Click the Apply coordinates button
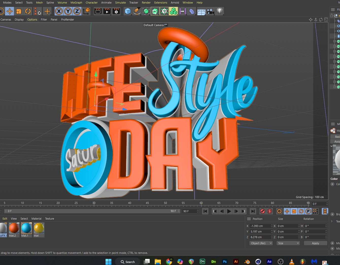 pos(315,243)
